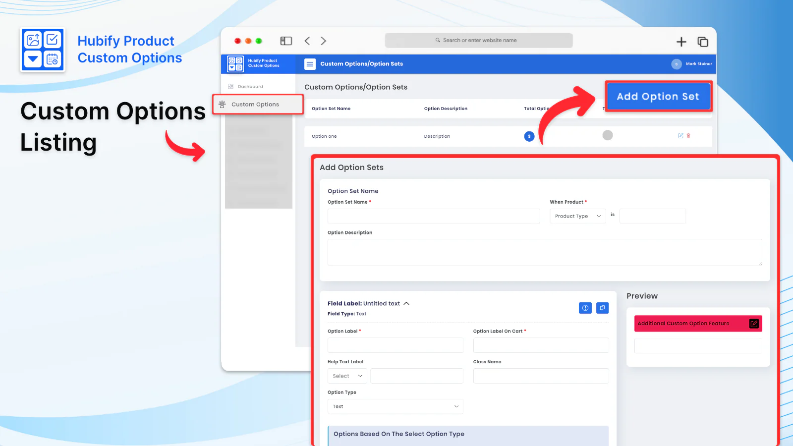Show all tabs via the overlapping squares icon
Viewport: 793px width, 446px height.
click(x=703, y=42)
